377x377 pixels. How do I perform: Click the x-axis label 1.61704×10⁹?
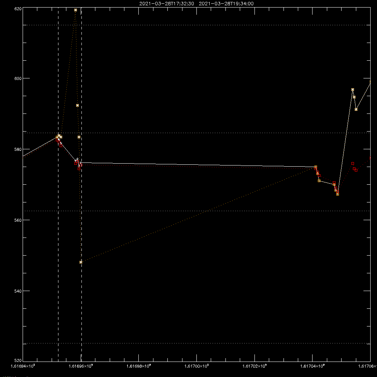tap(313, 366)
